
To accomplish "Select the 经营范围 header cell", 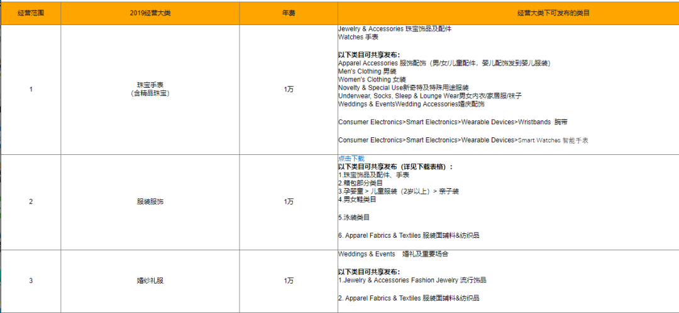I will pyautogui.click(x=31, y=13).
